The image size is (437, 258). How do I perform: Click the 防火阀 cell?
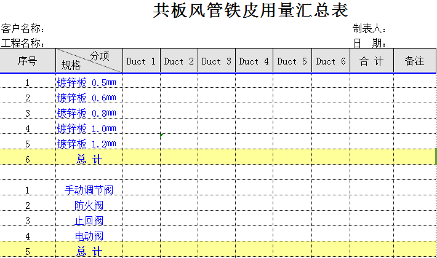[x=89, y=203]
